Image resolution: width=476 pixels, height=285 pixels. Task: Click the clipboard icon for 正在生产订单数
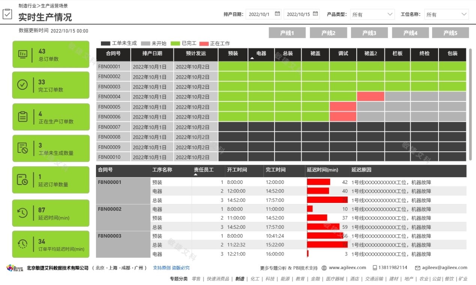[x=23, y=116]
